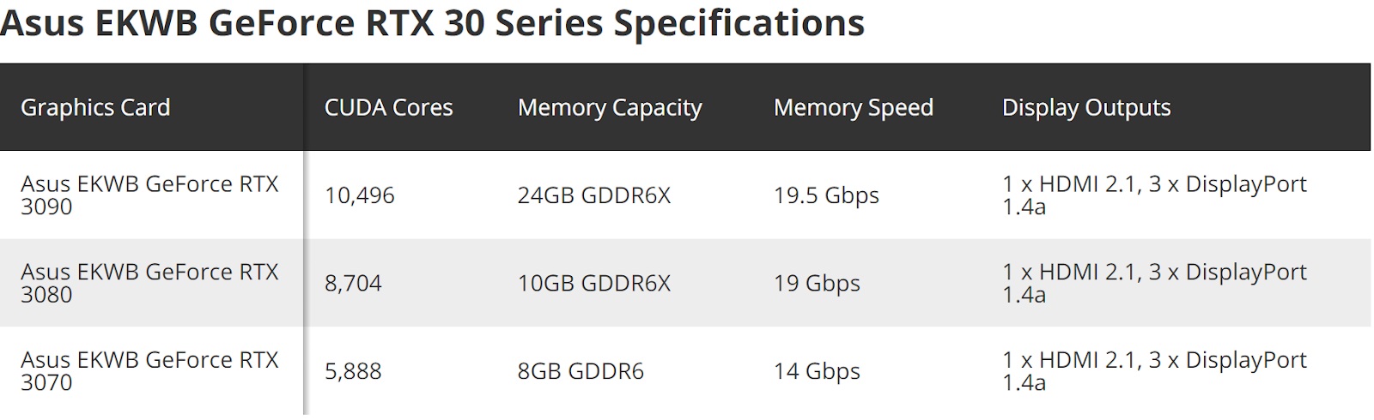
Task: Select the 8,704 CUDA cores value
Action: coord(353,283)
